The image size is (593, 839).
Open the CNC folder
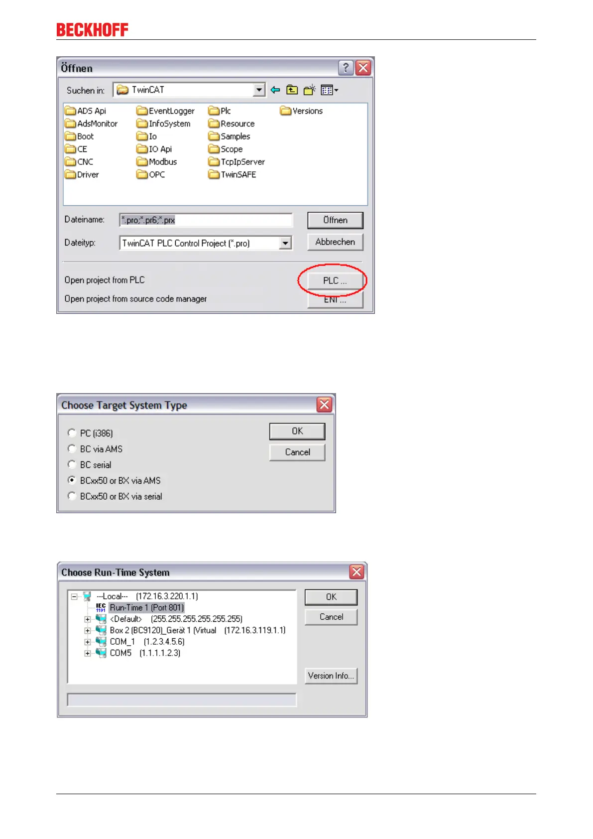click(x=79, y=161)
